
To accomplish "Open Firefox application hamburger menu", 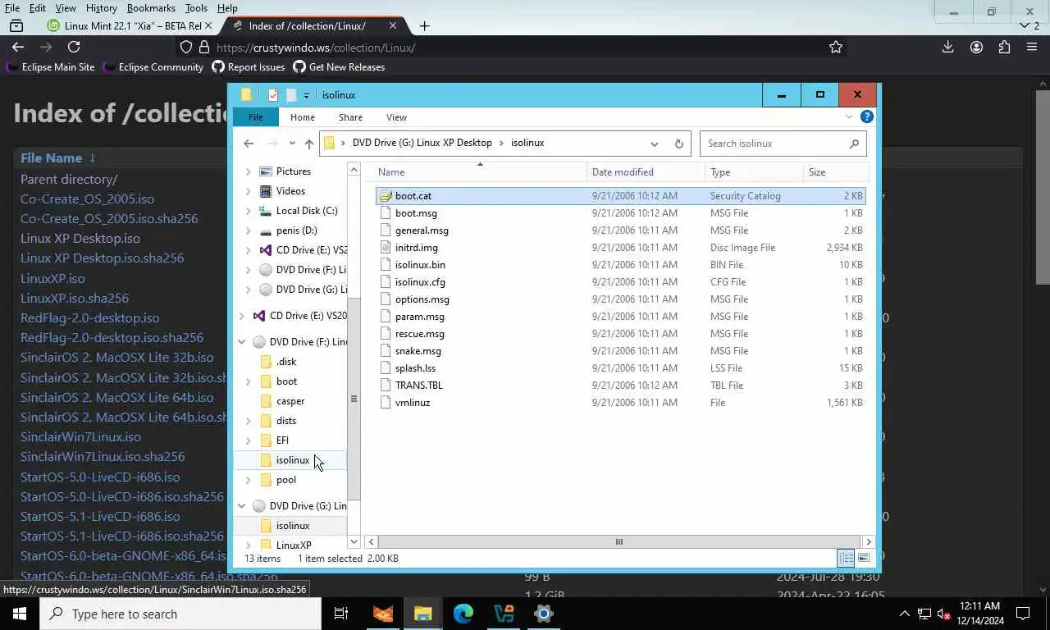I will (1032, 48).
